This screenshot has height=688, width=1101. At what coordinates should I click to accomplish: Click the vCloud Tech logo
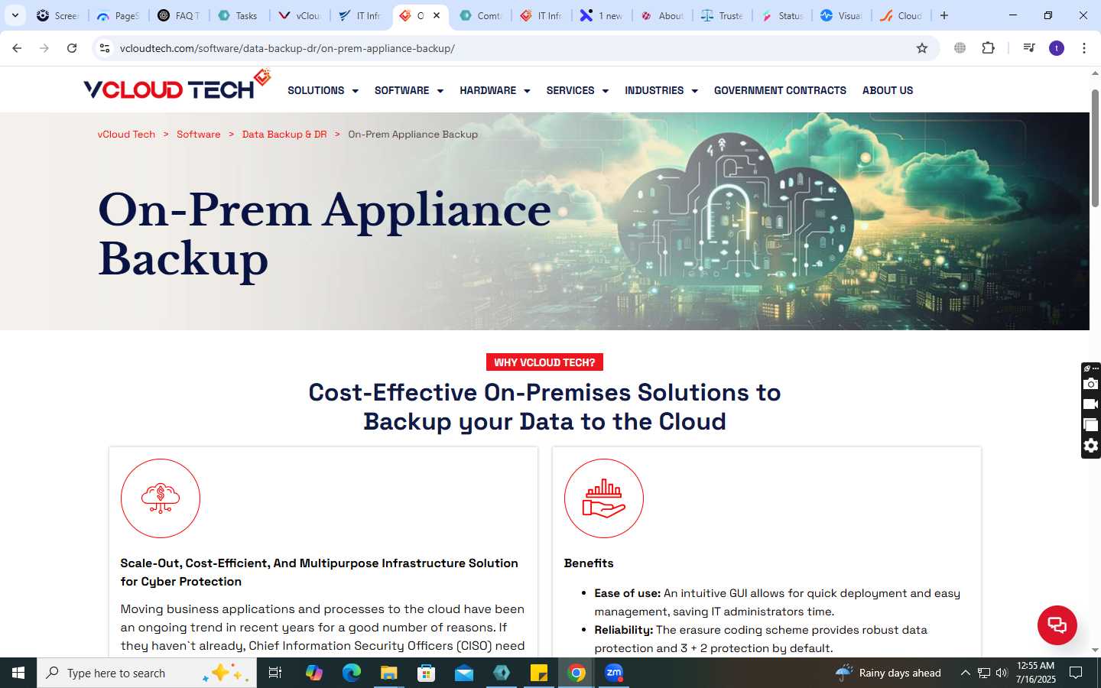coord(177,86)
